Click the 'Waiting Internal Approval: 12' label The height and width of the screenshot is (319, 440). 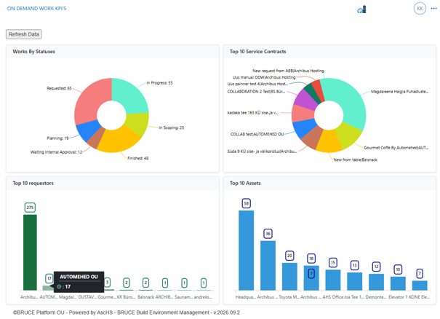[56, 152]
